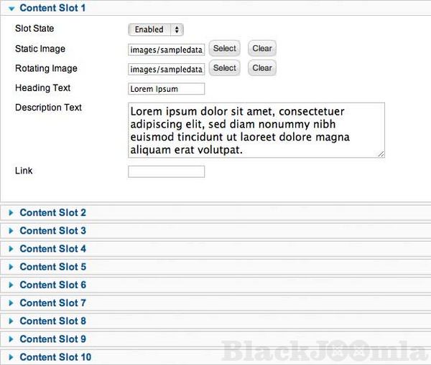This screenshot has width=431, height=365.
Task: Expand Content Slot 5
Action: point(52,267)
